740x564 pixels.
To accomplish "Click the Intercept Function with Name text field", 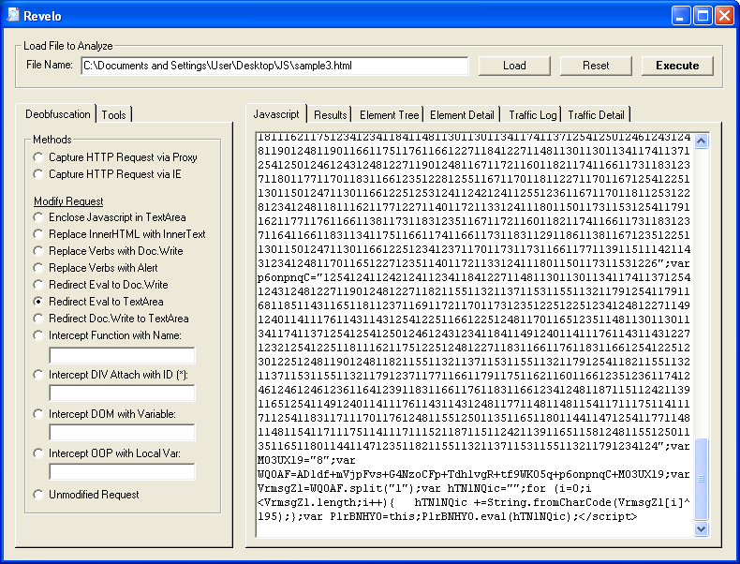I will pyautogui.click(x=122, y=355).
